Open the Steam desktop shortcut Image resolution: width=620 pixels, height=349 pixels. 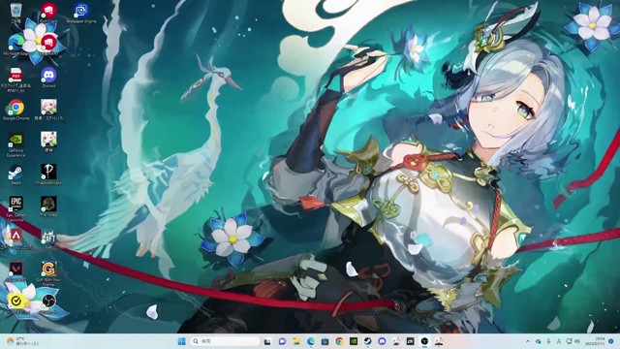15,174
